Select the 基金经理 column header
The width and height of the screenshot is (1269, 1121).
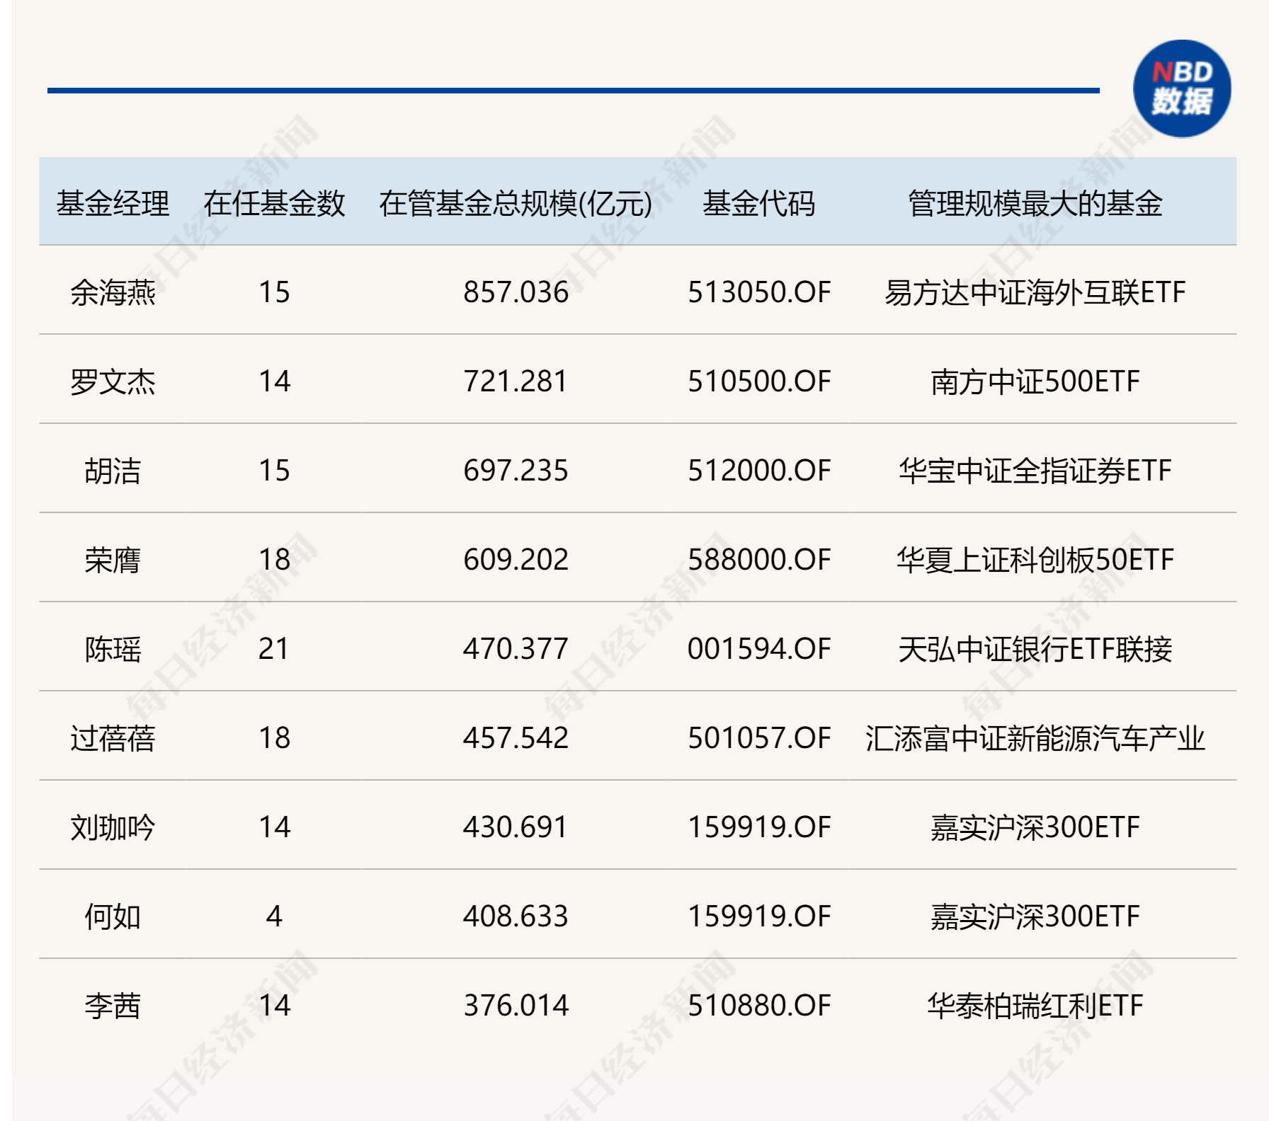click(113, 204)
